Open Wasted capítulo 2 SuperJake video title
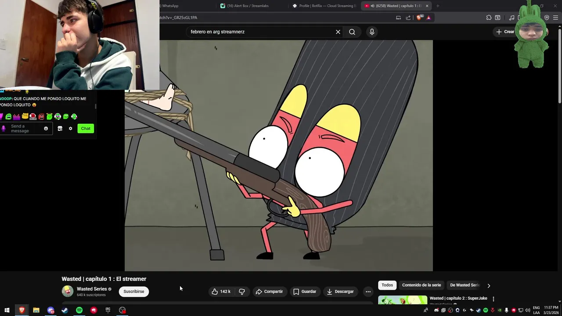 [x=458, y=298]
